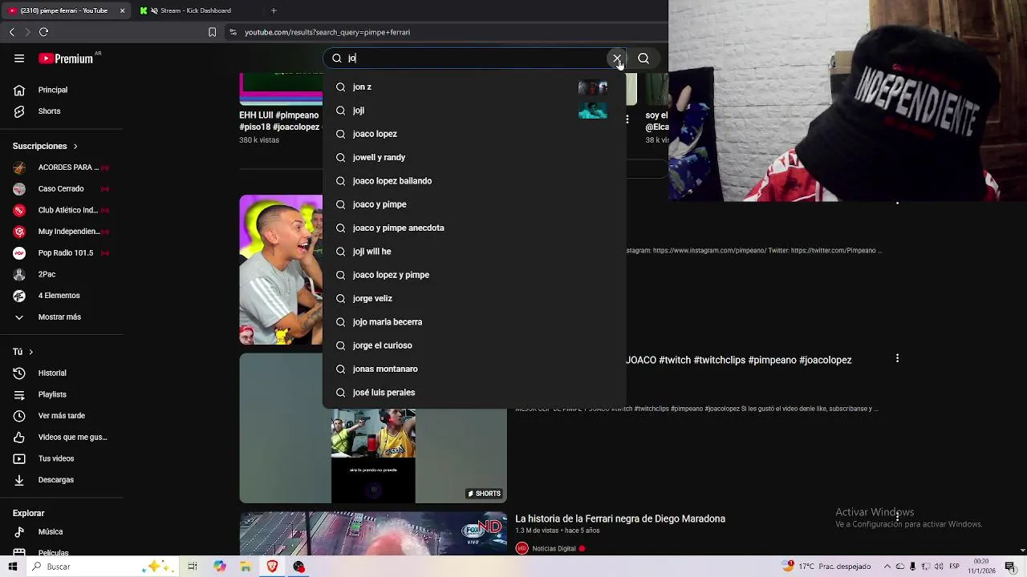The width and height of the screenshot is (1027, 577).
Task: Reload the page with the refresh icon
Action: (x=43, y=32)
